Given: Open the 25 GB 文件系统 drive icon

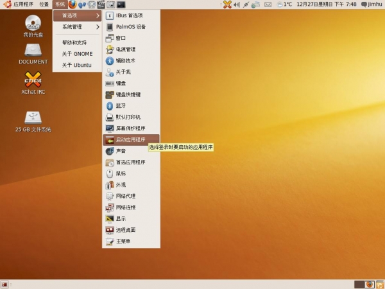Looking at the screenshot, I should (x=33, y=121).
